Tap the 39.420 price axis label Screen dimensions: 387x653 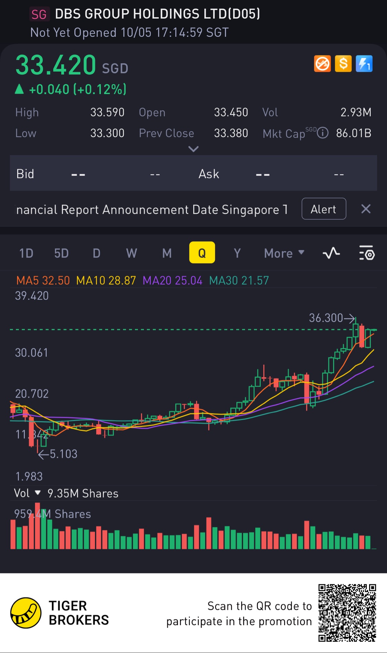click(32, 296)
